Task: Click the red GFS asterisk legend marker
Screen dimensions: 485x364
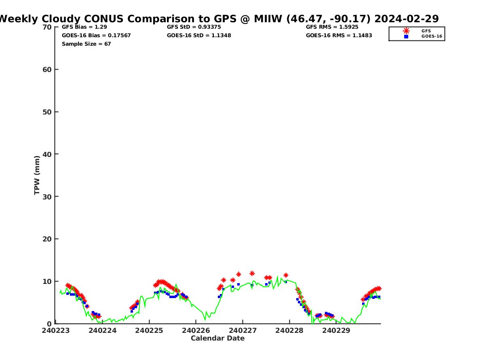Action: click(406, 31)
